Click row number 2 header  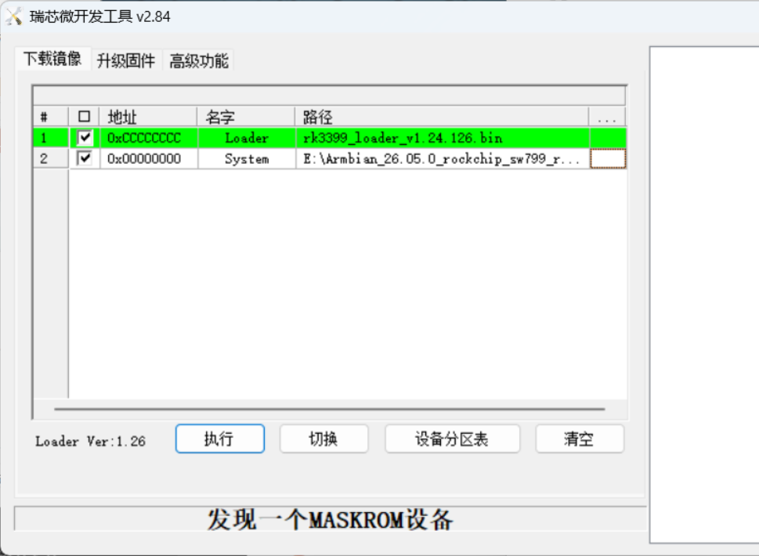pos(50,158)
